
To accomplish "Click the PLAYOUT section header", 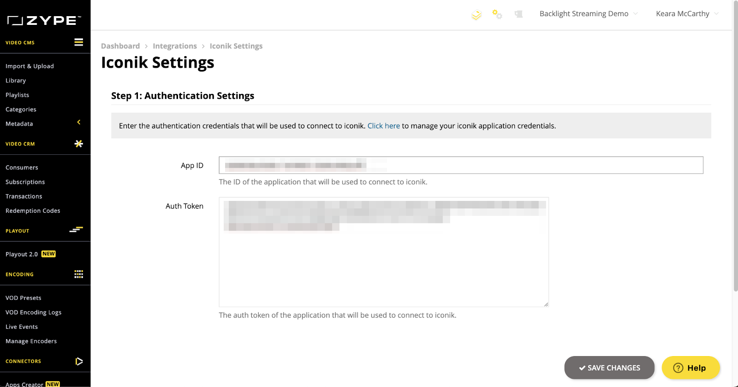I will click(17, 231).
